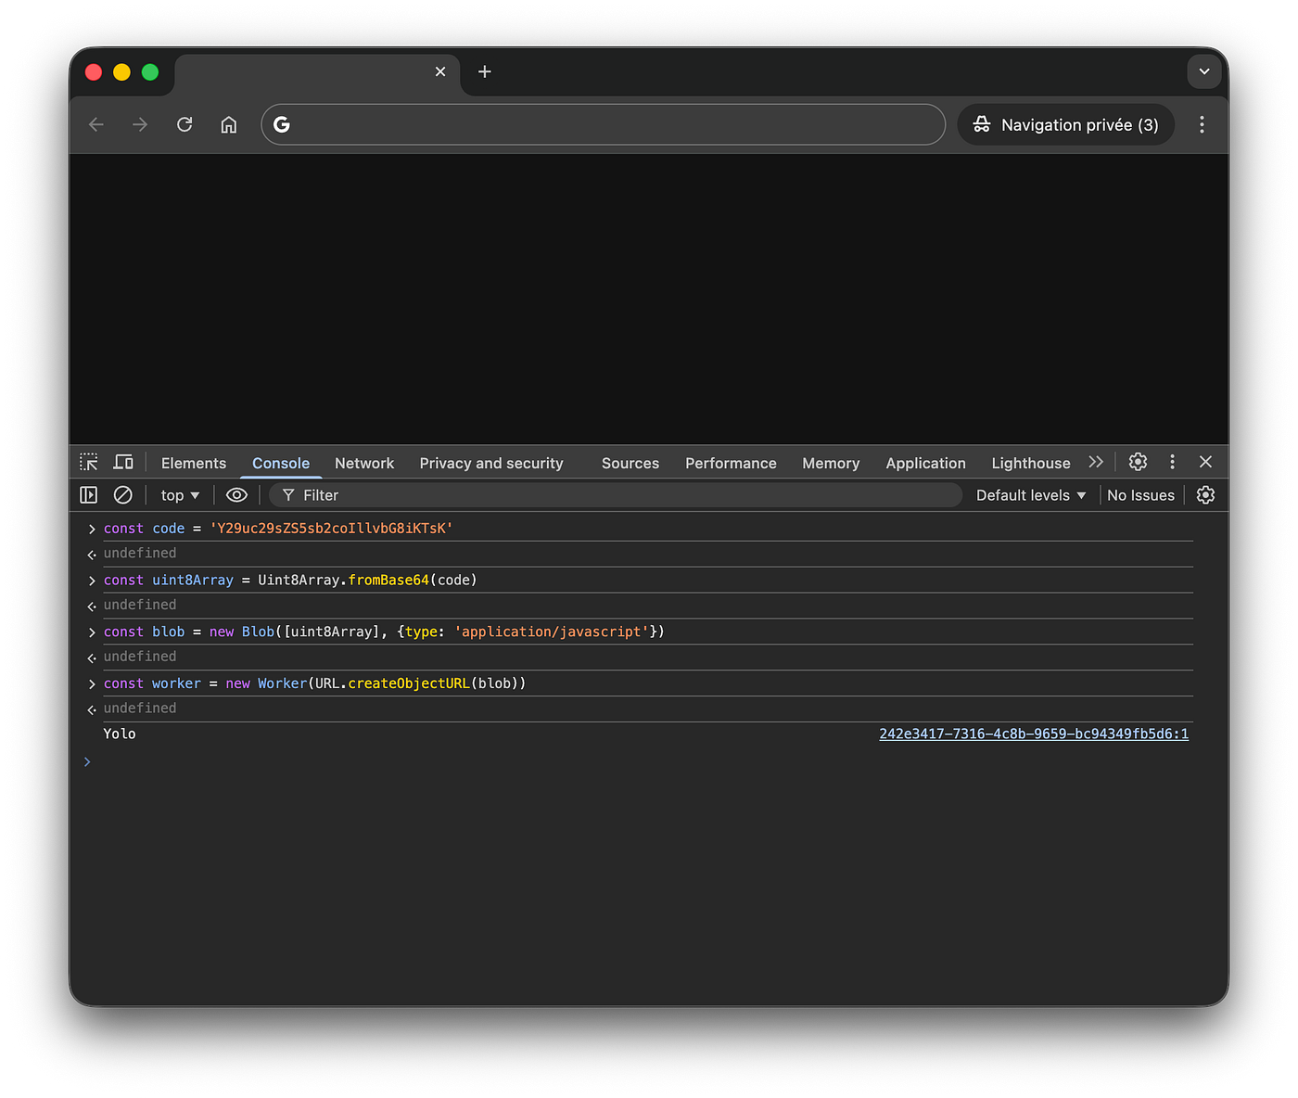Create a live expression with the eye icon
1298x1098 pixels.
click(x=236, y=494)
